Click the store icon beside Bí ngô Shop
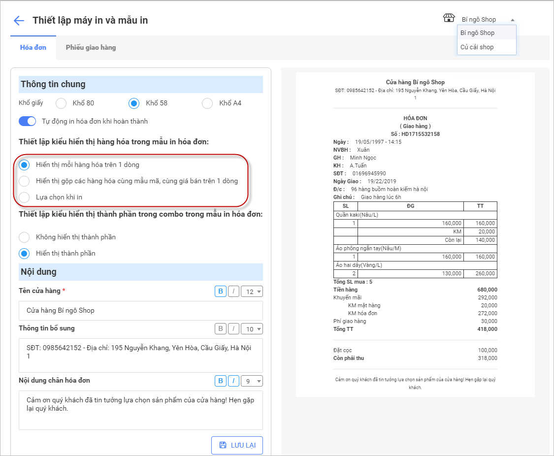This screenshot has height=456, width=554. (x=449, y=18)
